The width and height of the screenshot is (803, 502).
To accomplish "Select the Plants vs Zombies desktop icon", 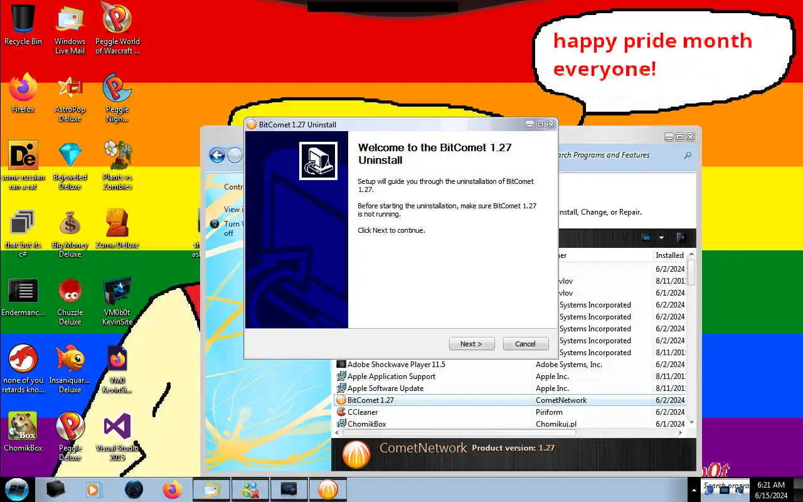I will pyautogui.click(x=117, y=165).
